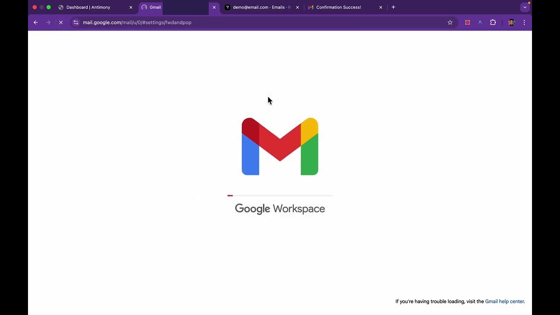View site information for mail.google.com
The image size is (560, 315).
pos(76,22)
